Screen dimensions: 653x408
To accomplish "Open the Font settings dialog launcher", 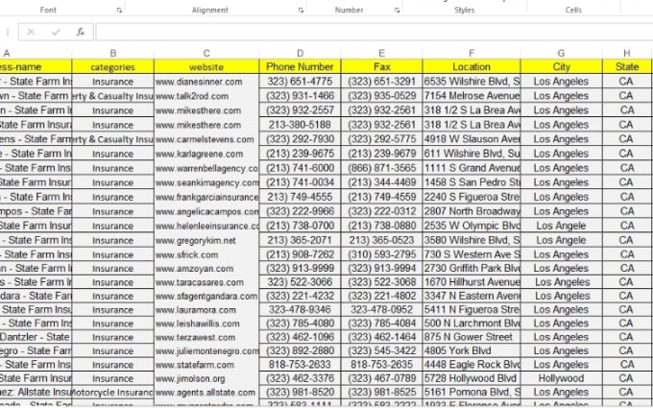I will (x=119, y=11).
